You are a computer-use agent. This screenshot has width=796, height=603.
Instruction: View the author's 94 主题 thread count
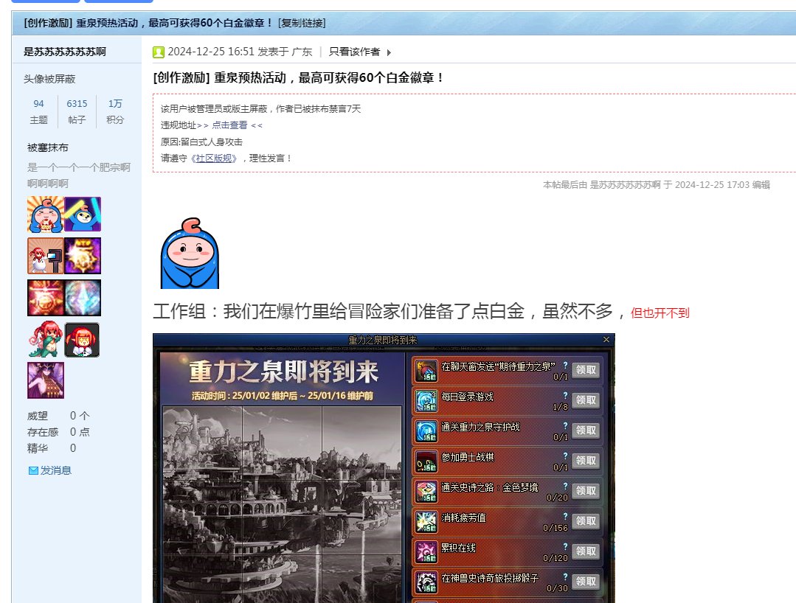click(39, 104)
